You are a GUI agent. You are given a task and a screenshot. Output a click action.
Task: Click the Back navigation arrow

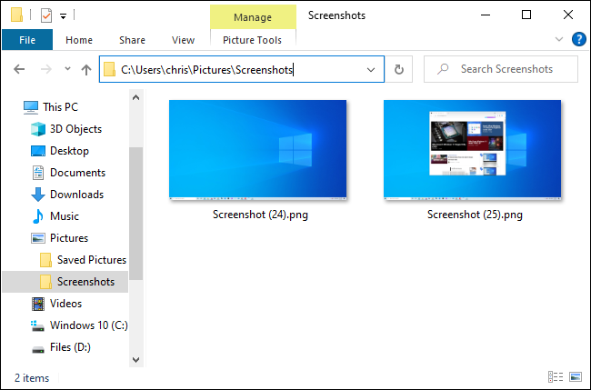coord(19,69)
